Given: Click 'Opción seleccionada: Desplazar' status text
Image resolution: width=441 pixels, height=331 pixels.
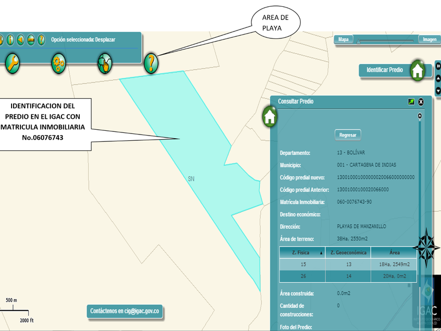Looking at the screenshot, I should 83,40.
